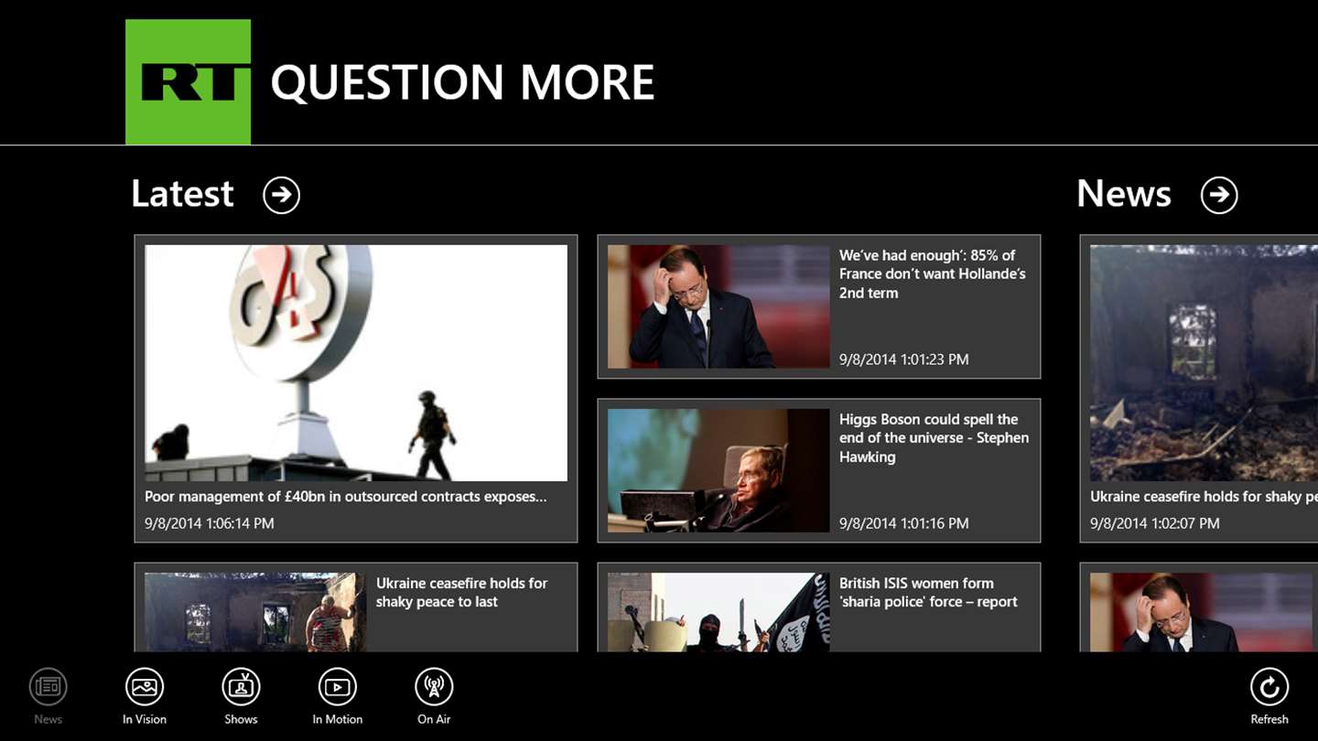Image resolution: width=1318 pixels, height=741 pixels.
Task: Click timestamp '9/8/2014 1:01:23 PM'
Action: (x=903, y=360)
